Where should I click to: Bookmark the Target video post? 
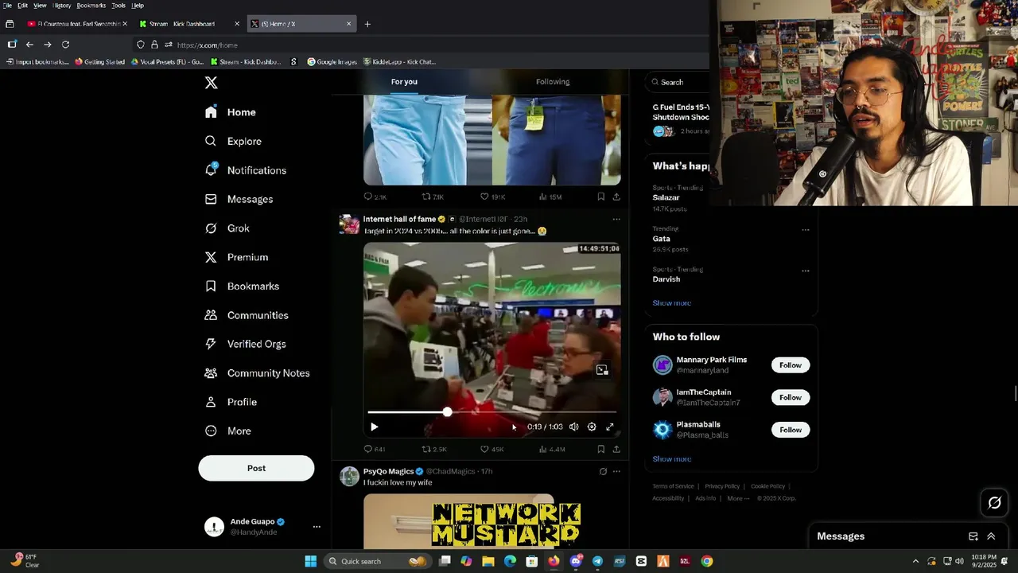point(600,449)
